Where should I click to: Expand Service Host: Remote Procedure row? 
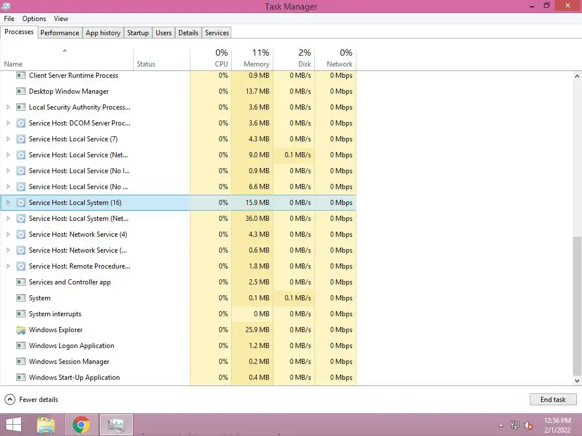pyautogui.click(x=8, y=266)
